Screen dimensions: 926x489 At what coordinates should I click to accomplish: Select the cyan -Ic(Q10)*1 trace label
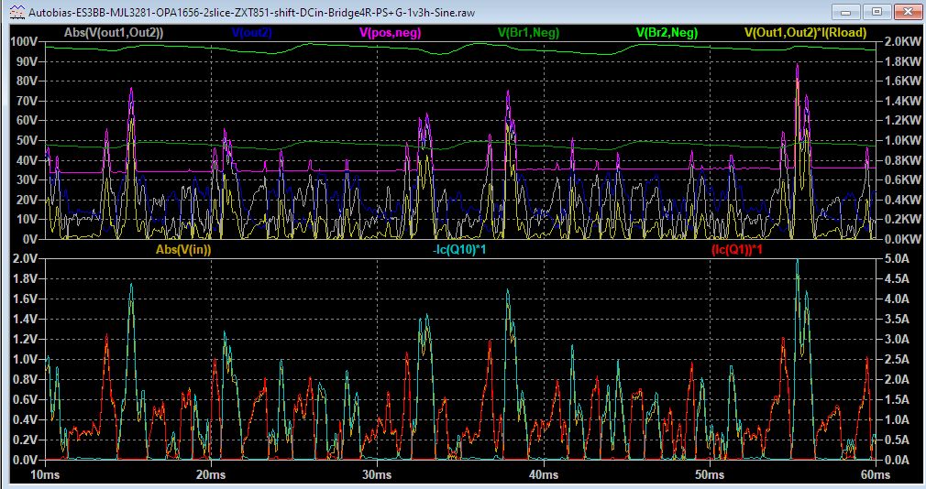(x=459, y=249)
